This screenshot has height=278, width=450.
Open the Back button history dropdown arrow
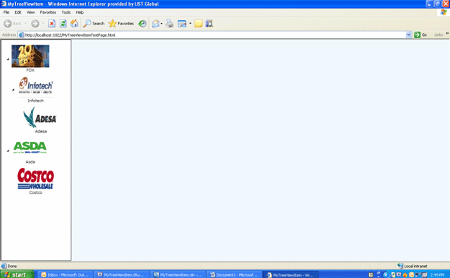click(25, 24)
